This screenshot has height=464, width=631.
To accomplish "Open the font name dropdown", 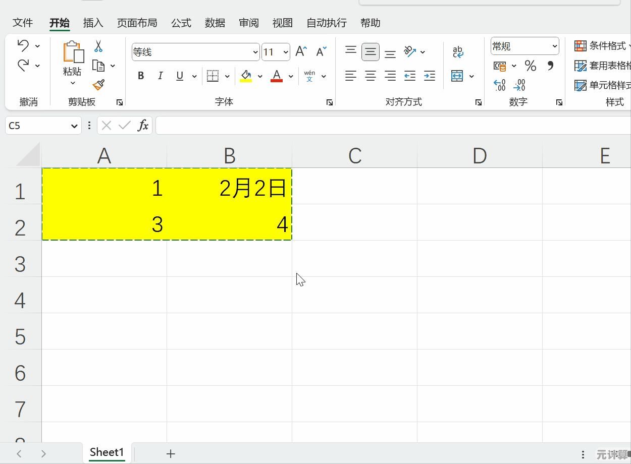I will (255, 52).
